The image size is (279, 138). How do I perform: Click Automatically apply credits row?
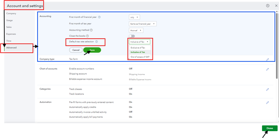coord(83,107)
